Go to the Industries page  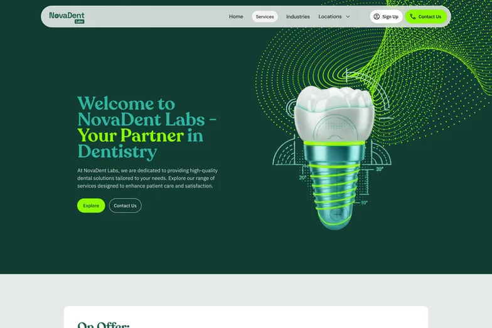[297, 16]
